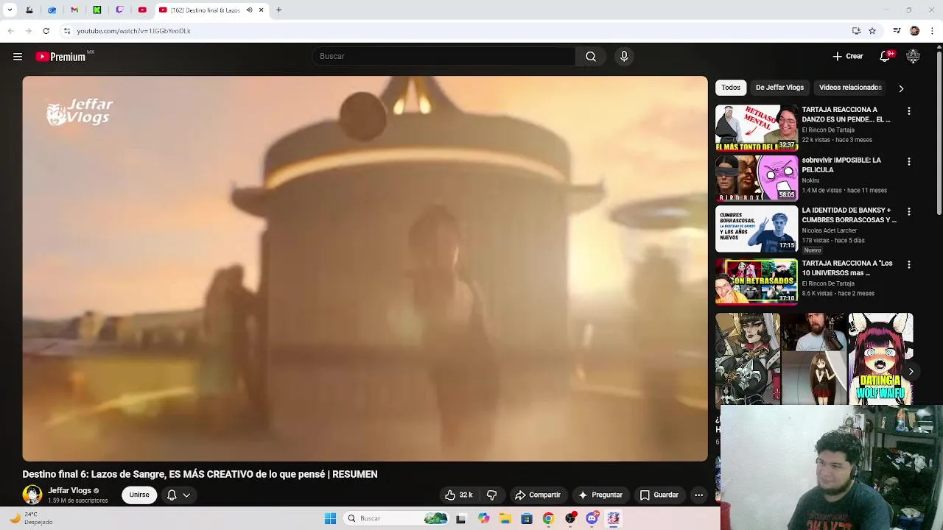Image resolution: width=943 pixels, height=530 pixels.
Task: Open more actions three-dot menu below video
Action: [x=699, y=495]
